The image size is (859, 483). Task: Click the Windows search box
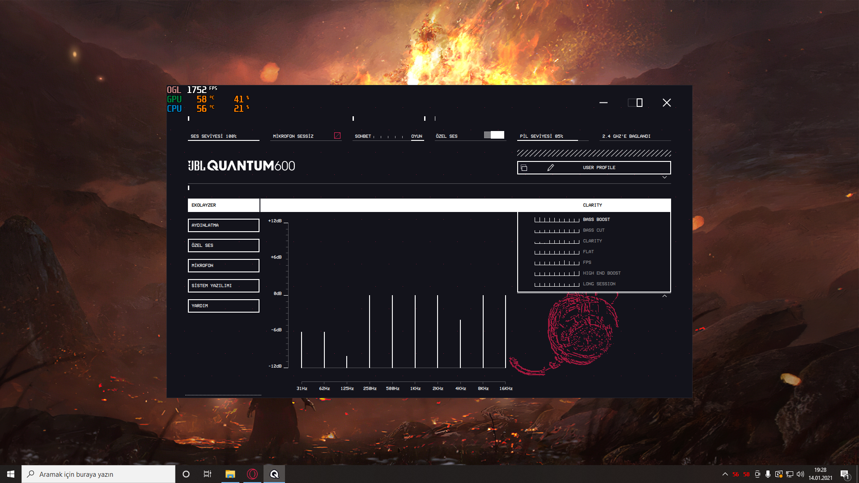(x=98, y=474)
